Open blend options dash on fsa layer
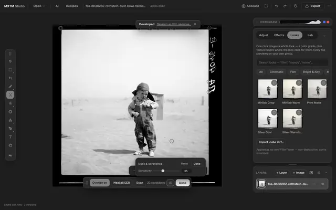Screen dimensions: 336x210 pyautogui.click(x=314, y=184)
